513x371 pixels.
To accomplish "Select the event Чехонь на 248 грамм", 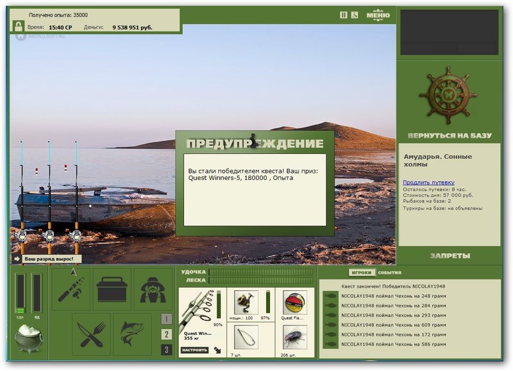I will (x=394, y=296).
